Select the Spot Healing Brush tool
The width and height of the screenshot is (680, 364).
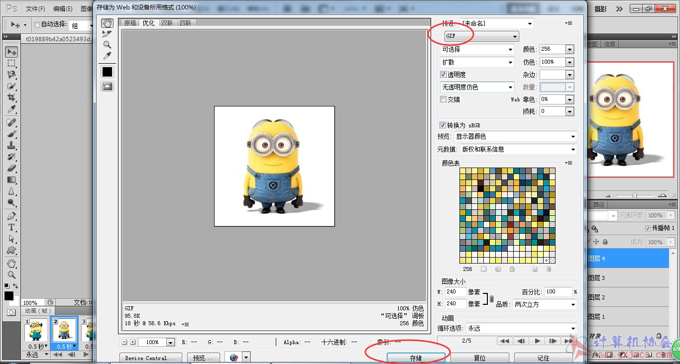pyautogui.click(x=11, y=122)
